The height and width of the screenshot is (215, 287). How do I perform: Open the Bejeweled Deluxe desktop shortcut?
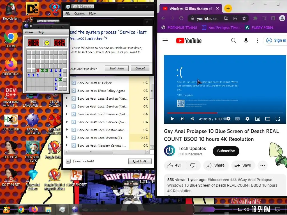click(33, 179)
